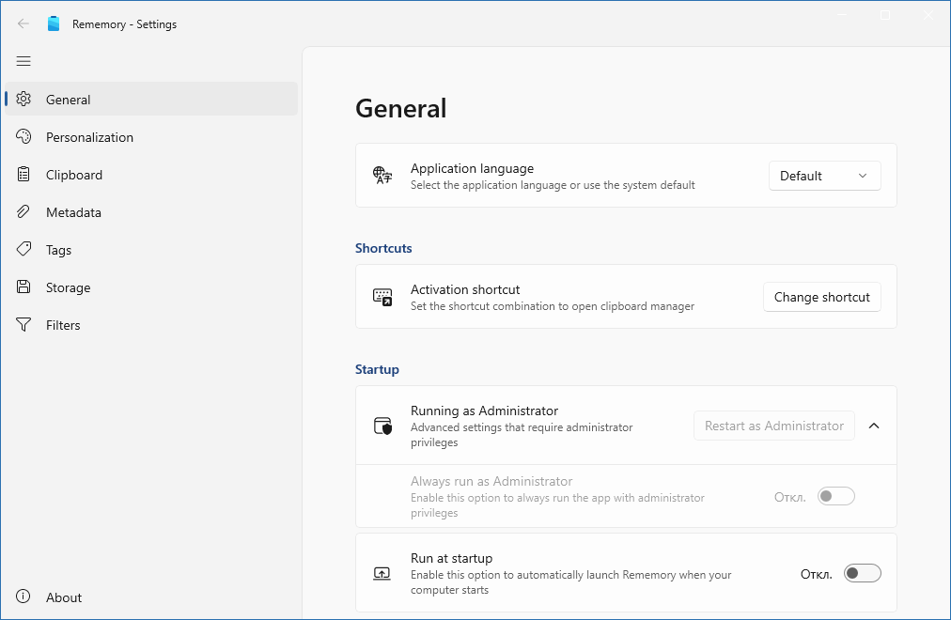The width and height of the screenshot is (951, 620).
Task: Click the Tags label icon
Action: point(24,250)
